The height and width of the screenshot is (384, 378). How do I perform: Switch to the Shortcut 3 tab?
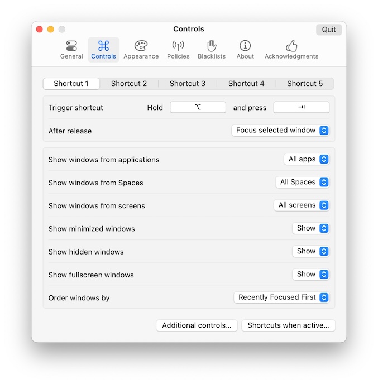click(x=188, y=84)
